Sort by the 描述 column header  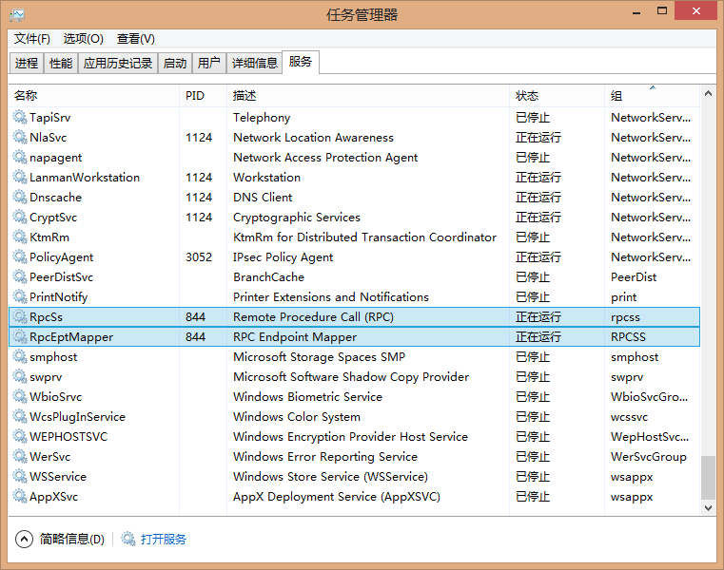point(368,96)
